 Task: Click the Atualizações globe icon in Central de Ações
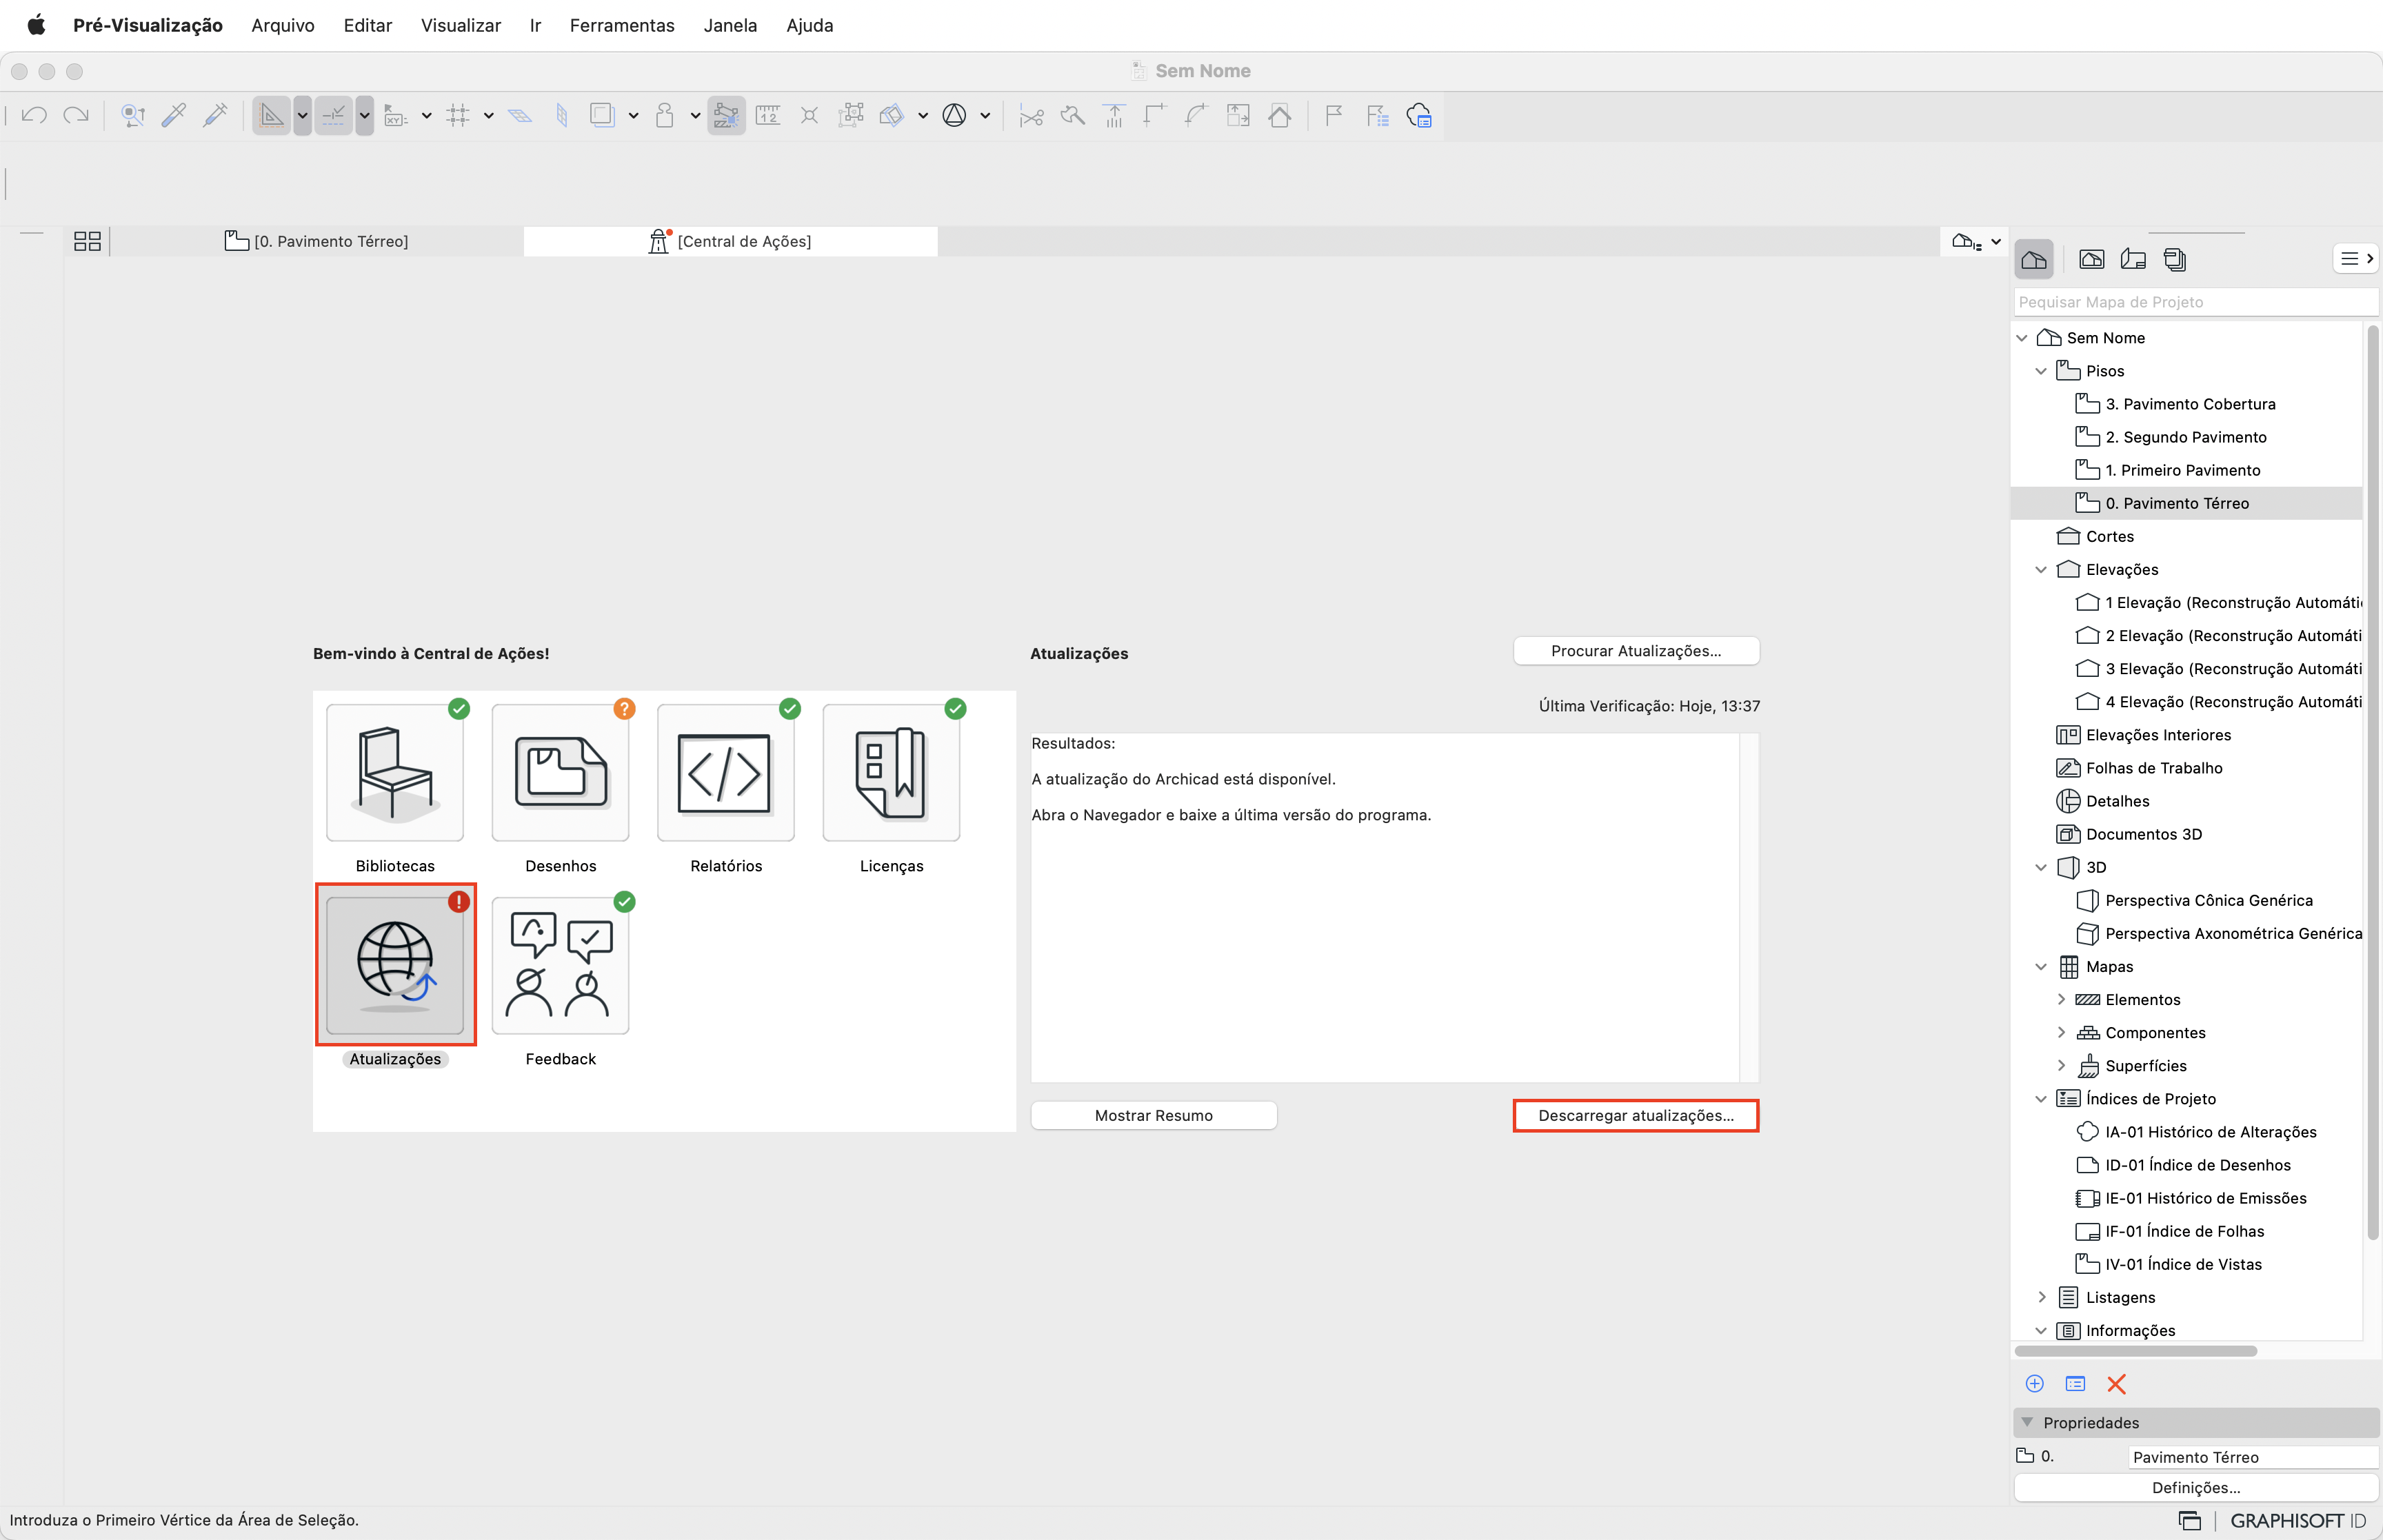point(396,963)
